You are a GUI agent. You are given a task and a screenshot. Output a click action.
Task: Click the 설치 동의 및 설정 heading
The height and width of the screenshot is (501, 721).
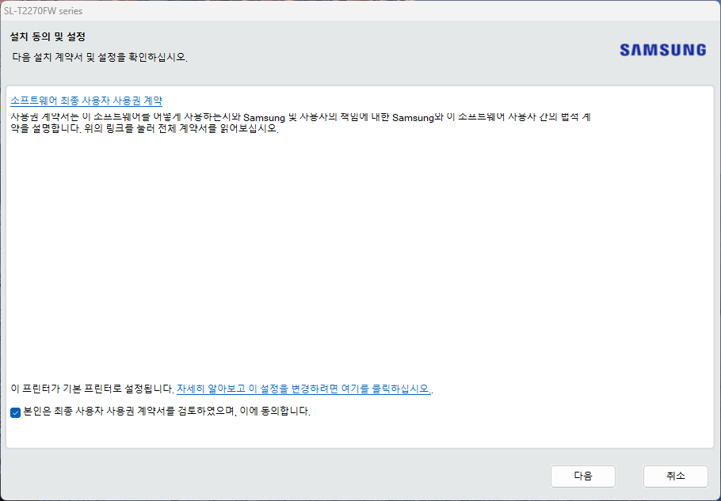48,36
